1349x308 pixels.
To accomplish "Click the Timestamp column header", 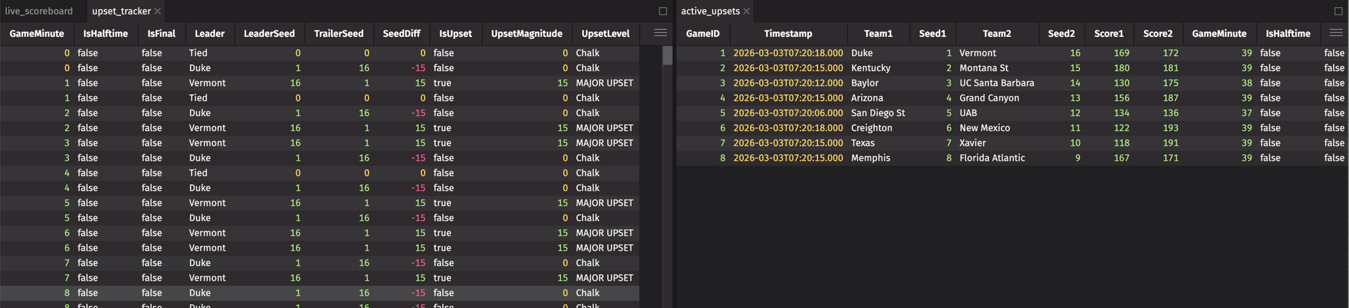I will click(788, 34).
